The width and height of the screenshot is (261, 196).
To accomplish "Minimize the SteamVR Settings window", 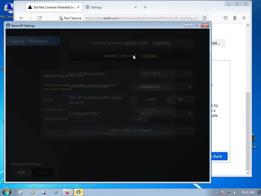I will (188, 26).
